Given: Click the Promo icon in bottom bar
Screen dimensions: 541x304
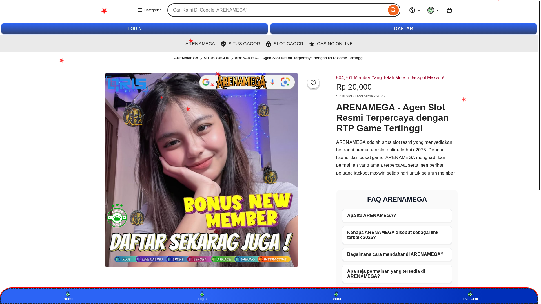Looking at the screenshot, I should click(x=68, y=296).
